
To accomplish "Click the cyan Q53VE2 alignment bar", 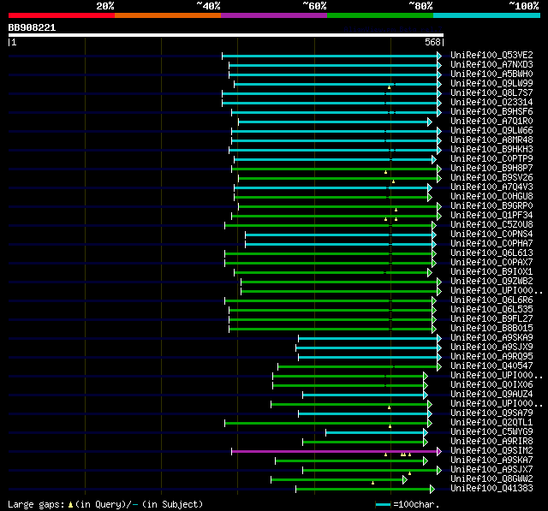I will coord(330,56).
